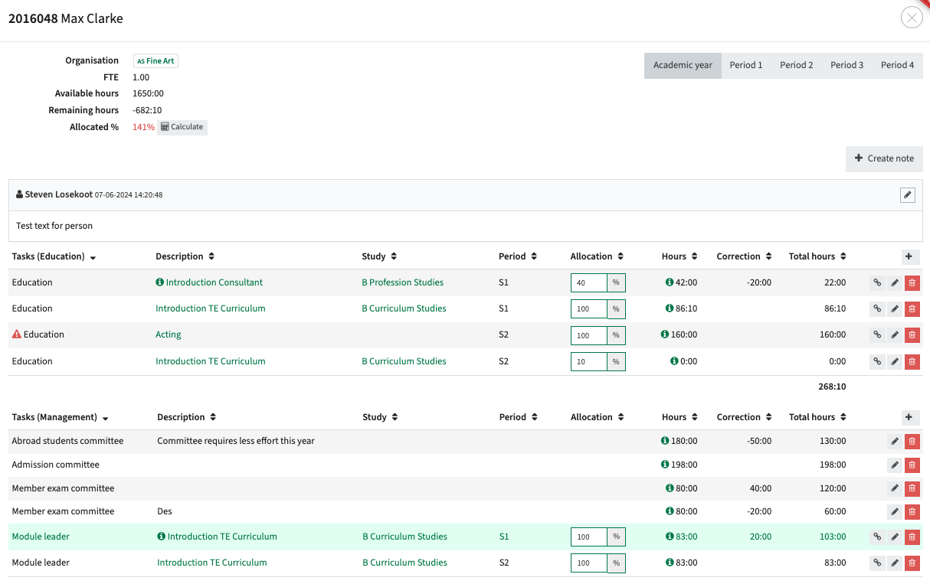
Task: Click the Module leader S1 task link
Action: point(41,537)
